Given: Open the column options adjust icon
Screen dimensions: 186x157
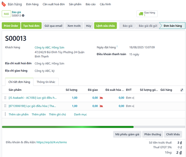Looking at the screenshot, I should 182,90.
